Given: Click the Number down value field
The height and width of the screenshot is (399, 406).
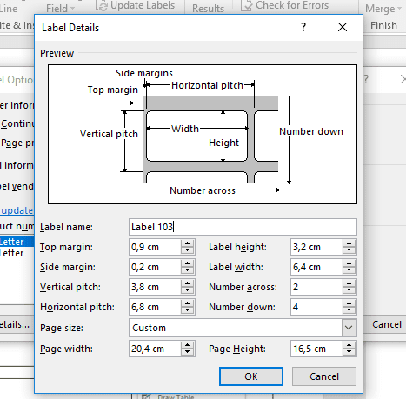Looking at the screenshot, I should tap(316, 307).
